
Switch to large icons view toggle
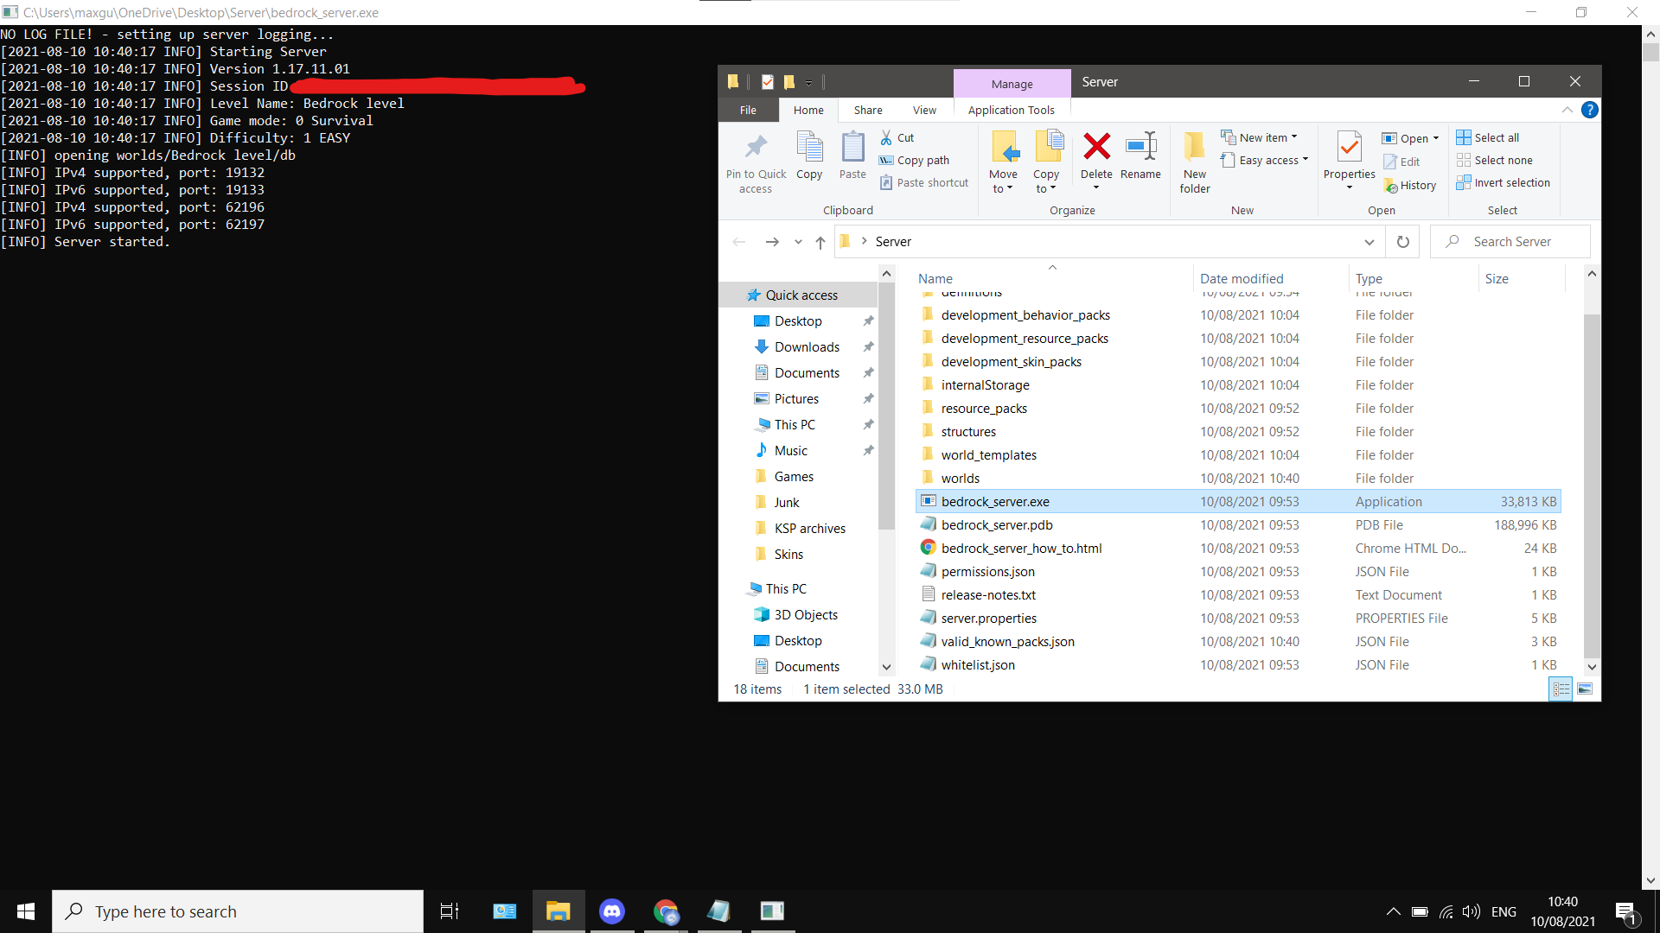tap(1585, 689)
